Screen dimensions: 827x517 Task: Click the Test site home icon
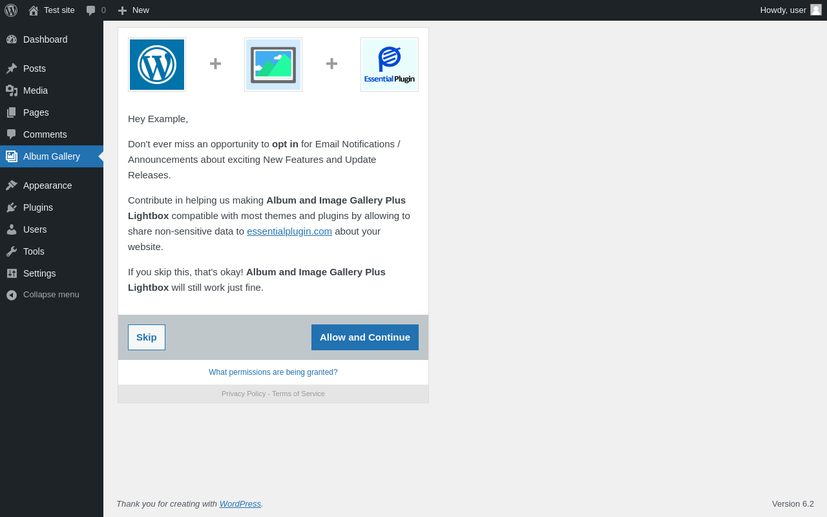tap(34, 10)
